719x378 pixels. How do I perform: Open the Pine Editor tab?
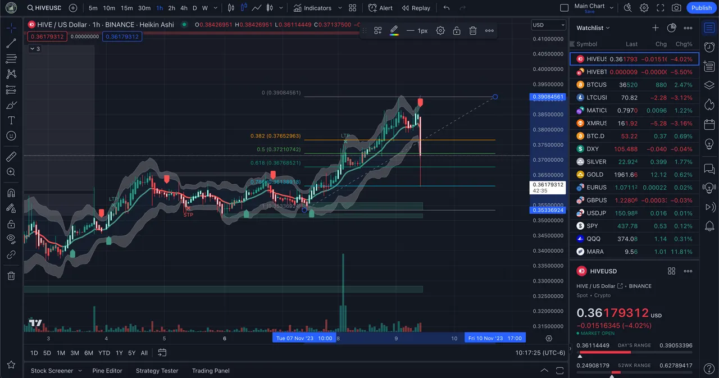point(107,371)
